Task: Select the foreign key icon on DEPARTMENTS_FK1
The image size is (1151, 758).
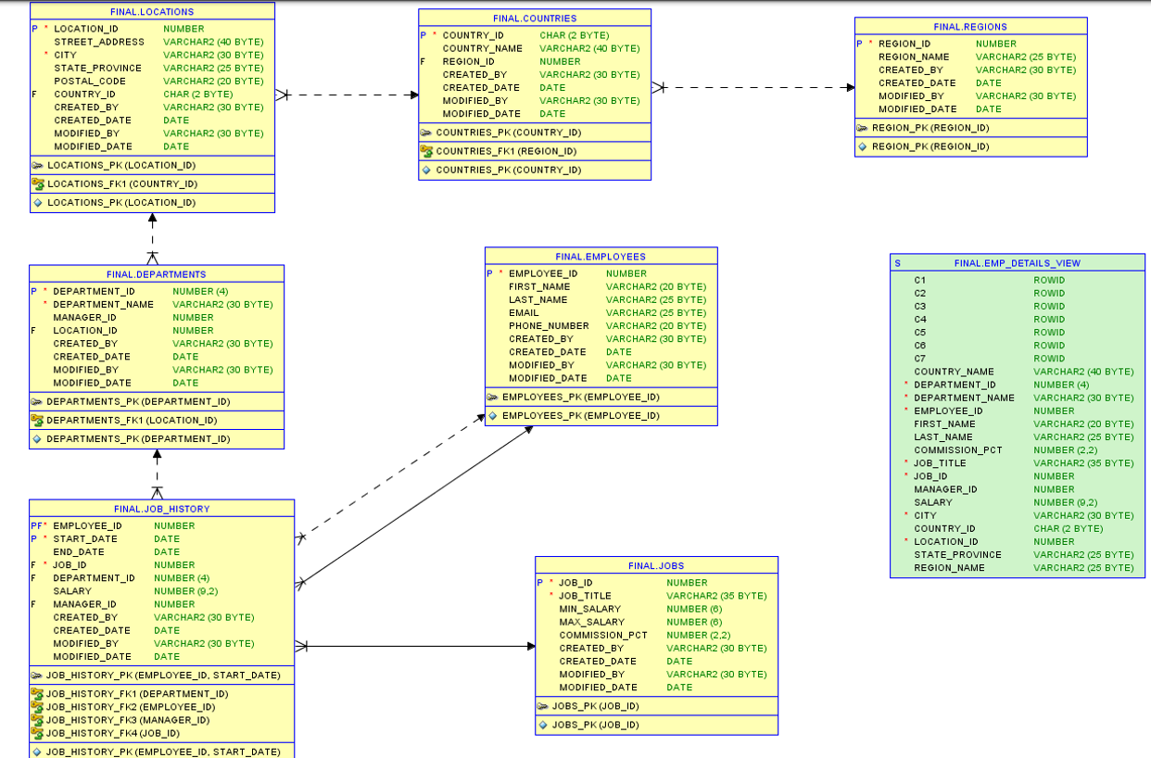Action: point(38,420)
